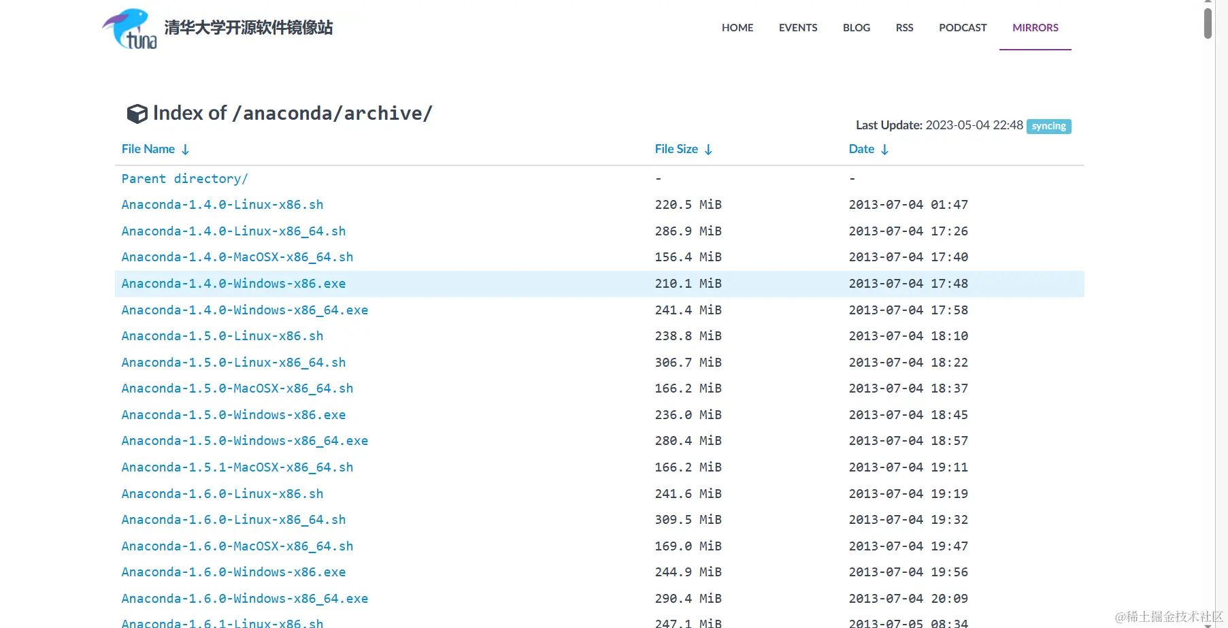1228x628 pixels.
Task: Sort the list by Date
Action: (x=861, y=149)
